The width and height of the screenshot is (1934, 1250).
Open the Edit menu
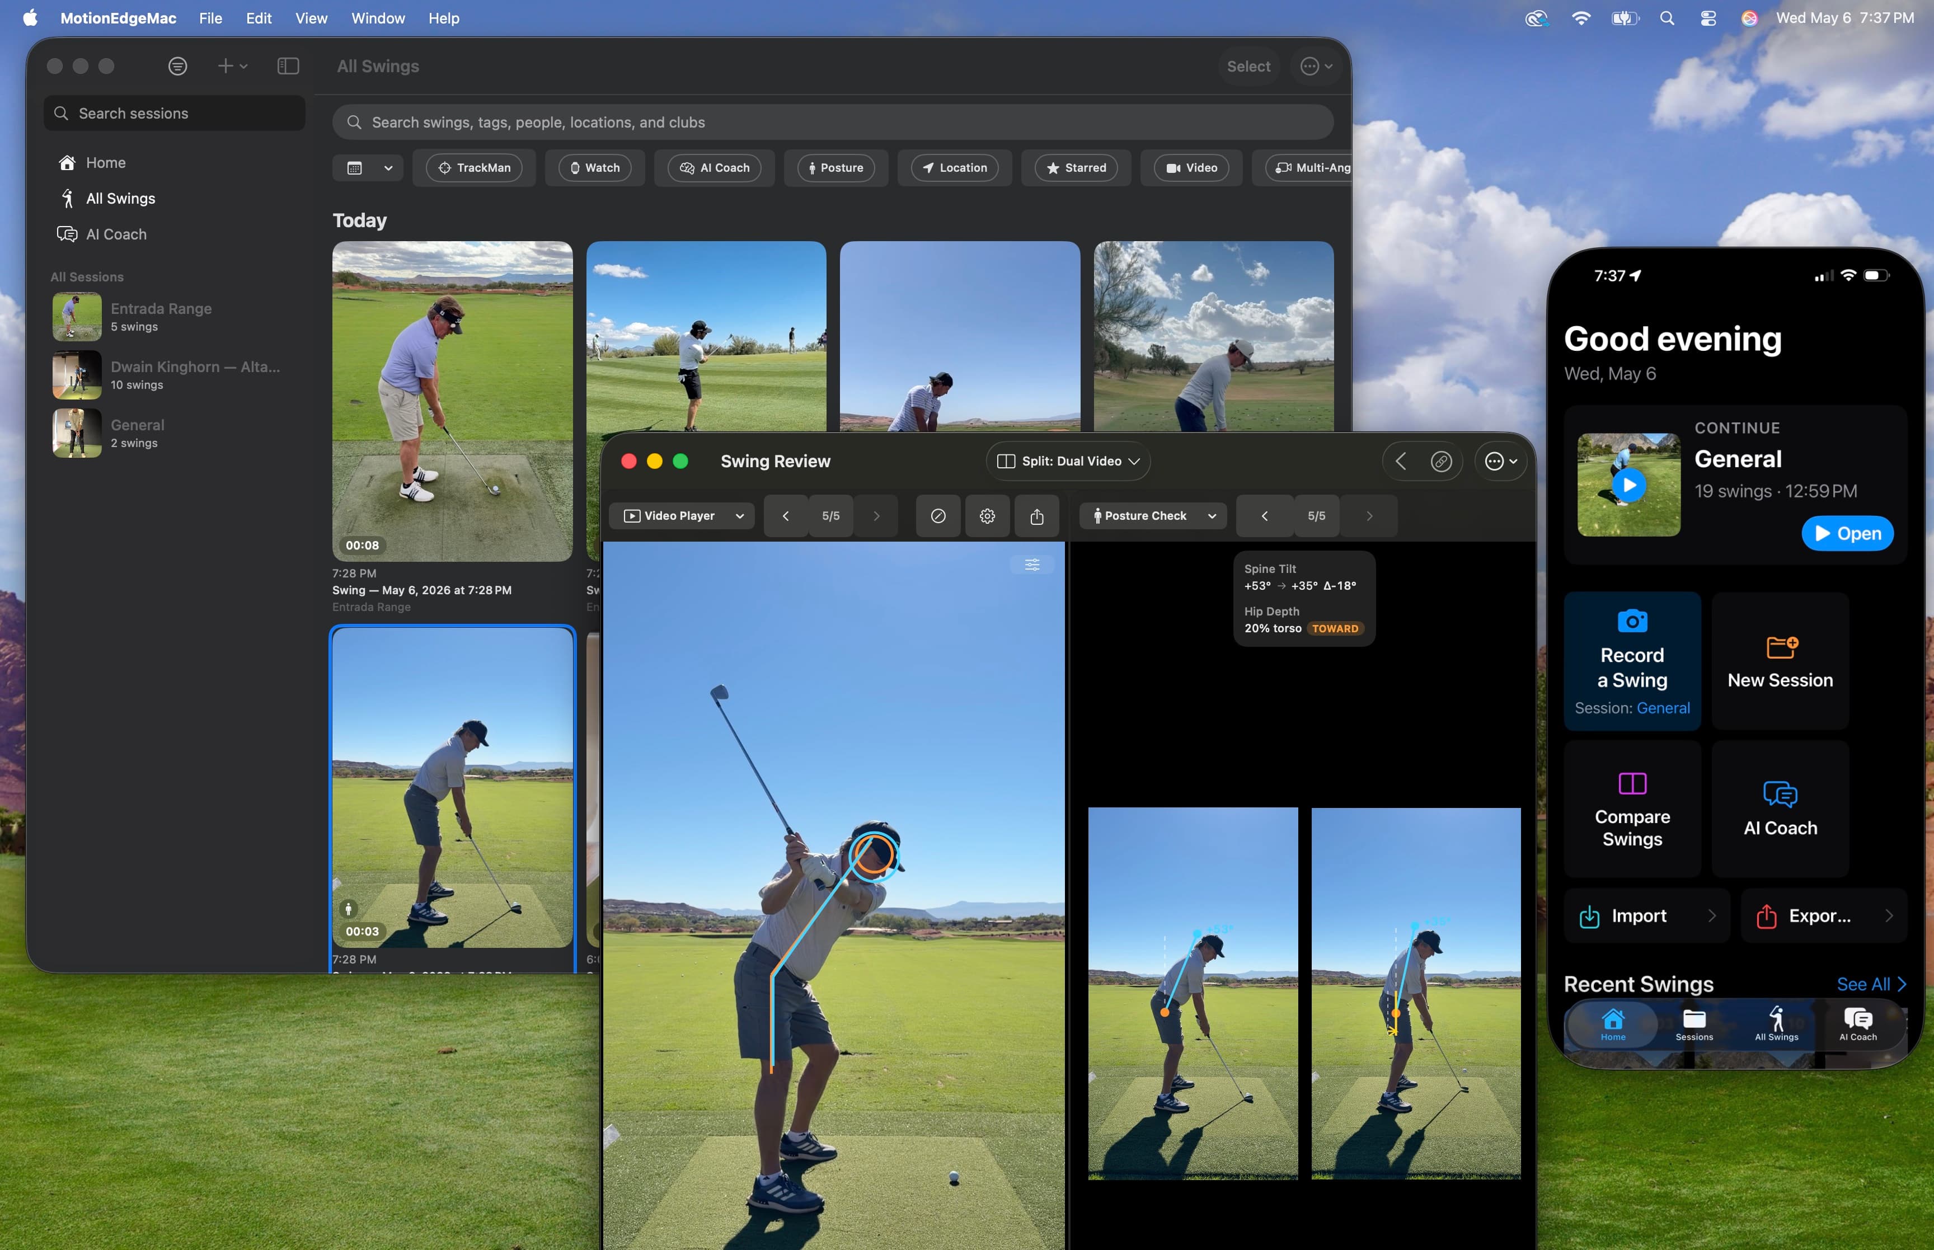point(259,18)
